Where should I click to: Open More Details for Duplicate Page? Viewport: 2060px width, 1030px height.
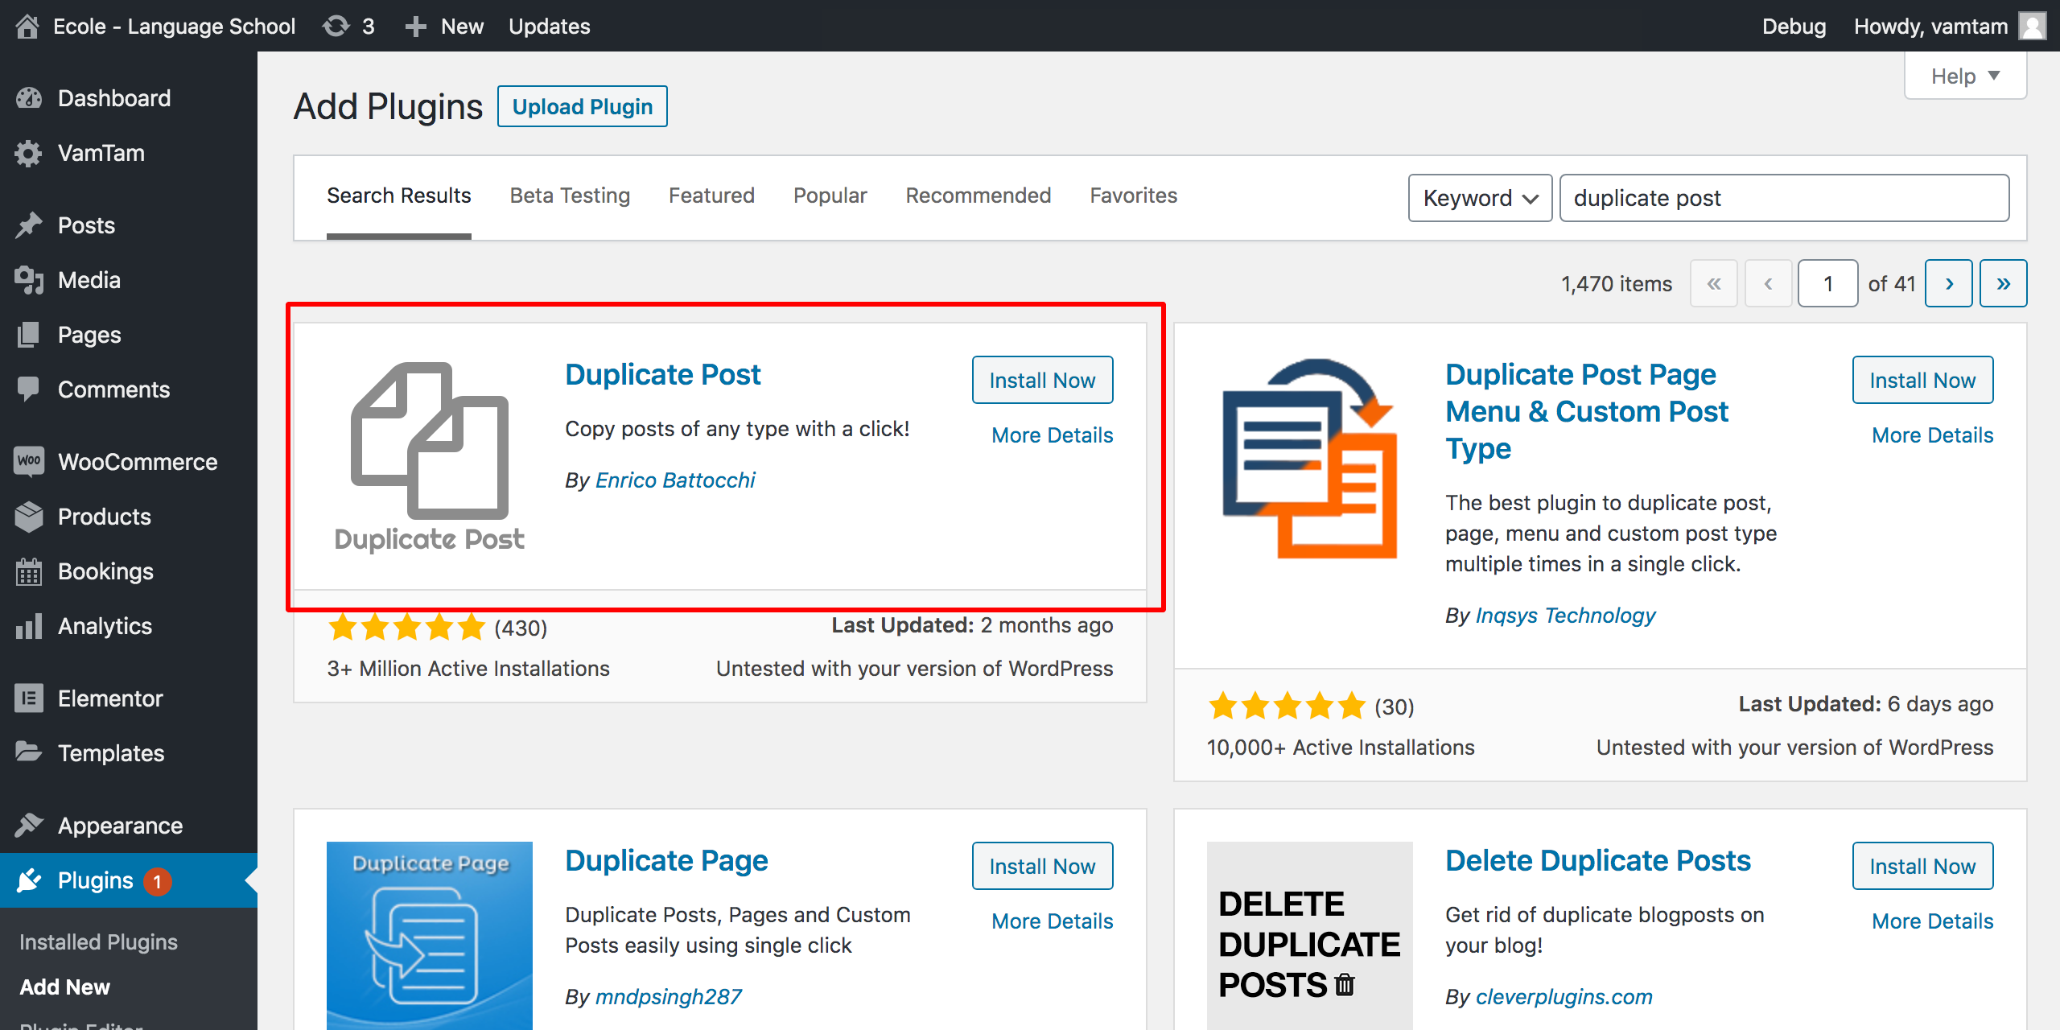[x=1052, y=921]
